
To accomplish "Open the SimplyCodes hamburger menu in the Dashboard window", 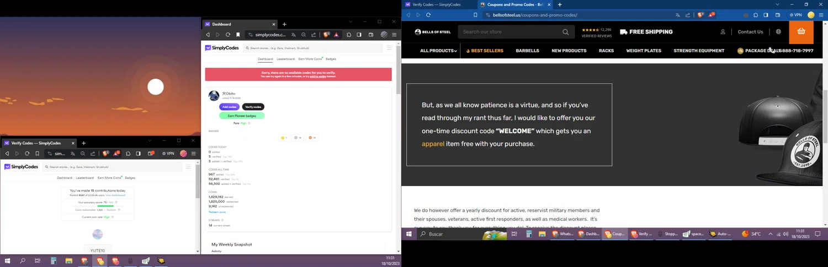I will pos(389,48).
